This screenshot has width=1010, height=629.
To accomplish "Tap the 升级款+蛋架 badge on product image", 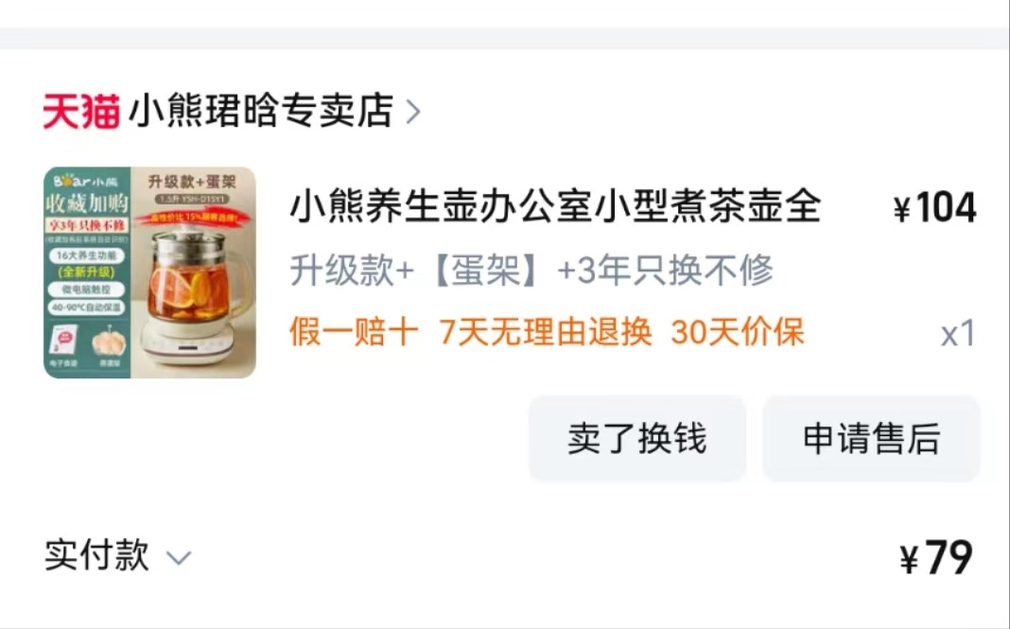I will pos(192,182).
